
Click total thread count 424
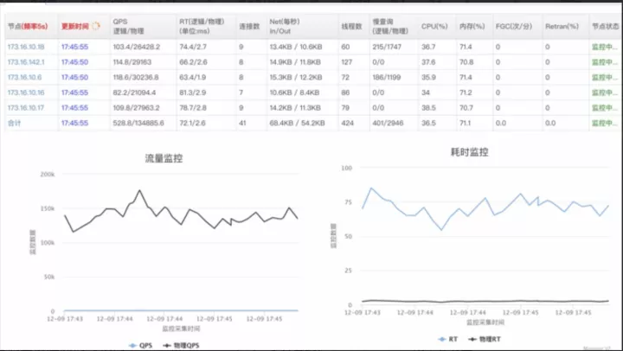click(x=347, y=123)
